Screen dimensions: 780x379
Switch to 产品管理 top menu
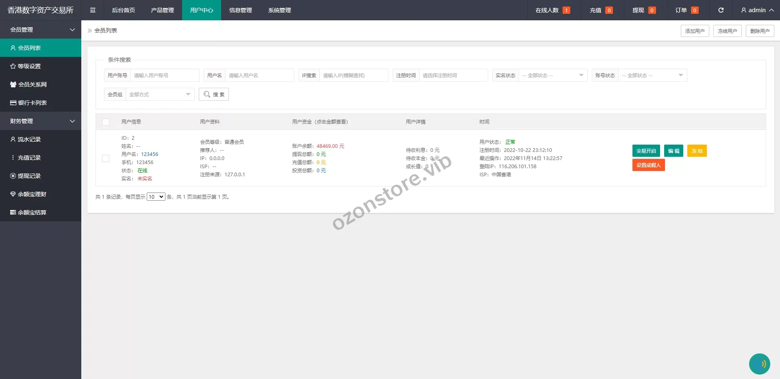[162, 10]
